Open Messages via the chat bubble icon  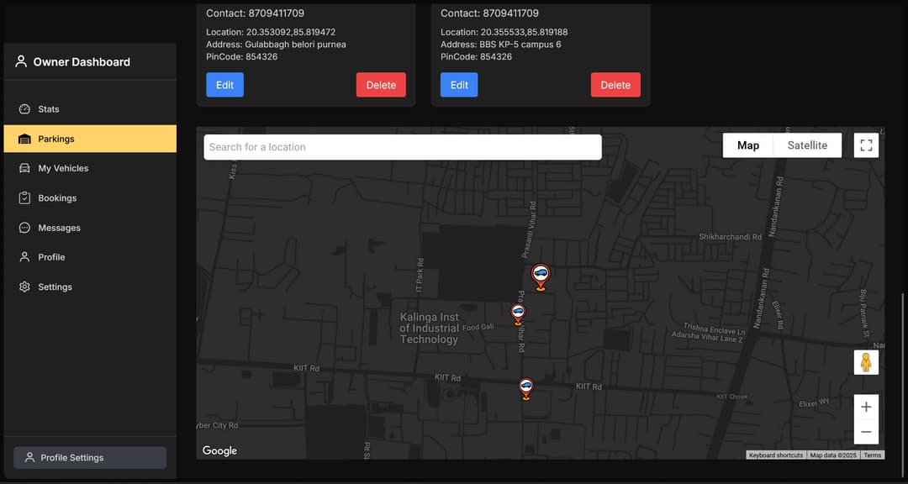[24, 227]
